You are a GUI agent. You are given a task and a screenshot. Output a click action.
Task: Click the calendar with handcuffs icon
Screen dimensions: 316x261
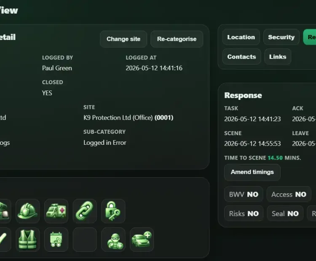(56, 240)
